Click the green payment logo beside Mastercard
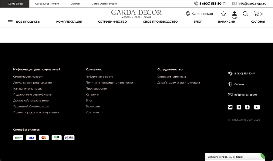 tap(57, 138)
